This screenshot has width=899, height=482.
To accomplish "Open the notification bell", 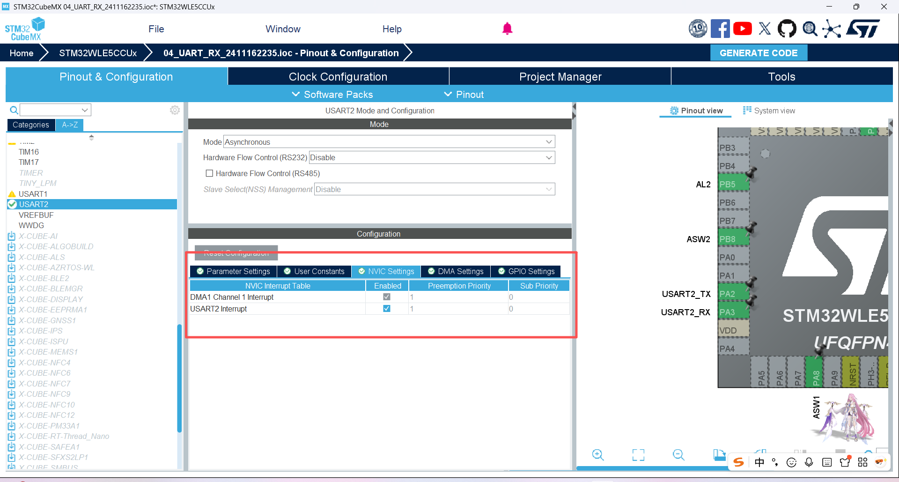I will point(507,29).
